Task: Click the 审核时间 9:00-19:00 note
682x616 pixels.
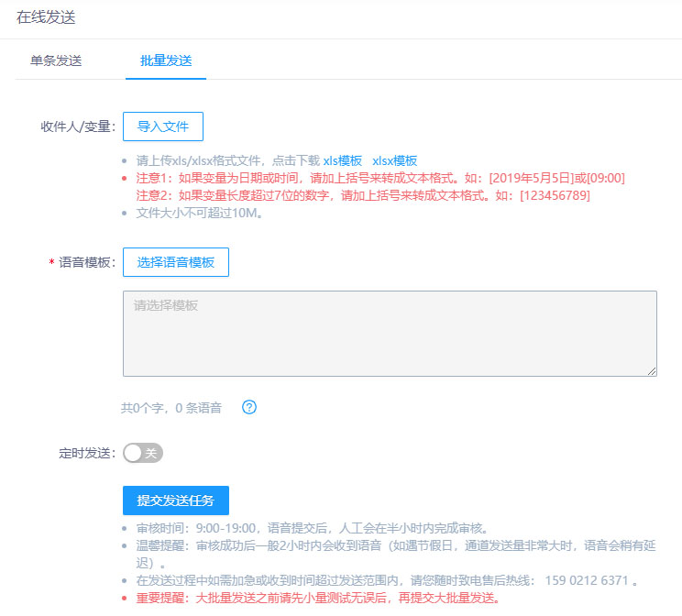Action: click(x=312, y=528)
